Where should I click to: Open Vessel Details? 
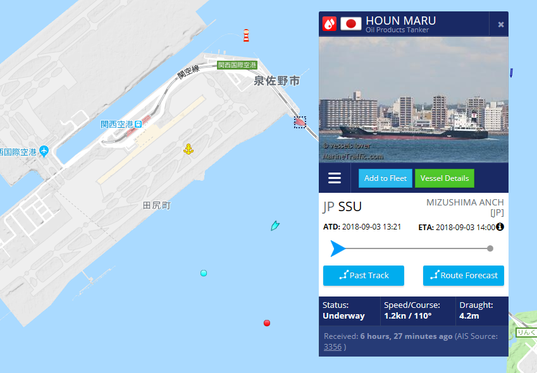click(445, 178)
